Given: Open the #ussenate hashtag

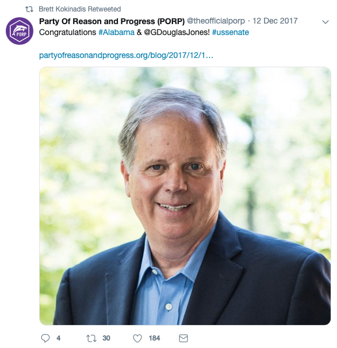Looking at the screenshot, I should point(231,32).
